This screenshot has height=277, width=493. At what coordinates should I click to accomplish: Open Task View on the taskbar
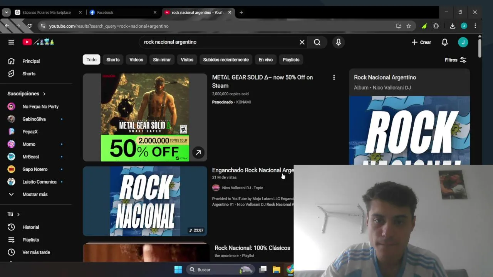point(263,270)
